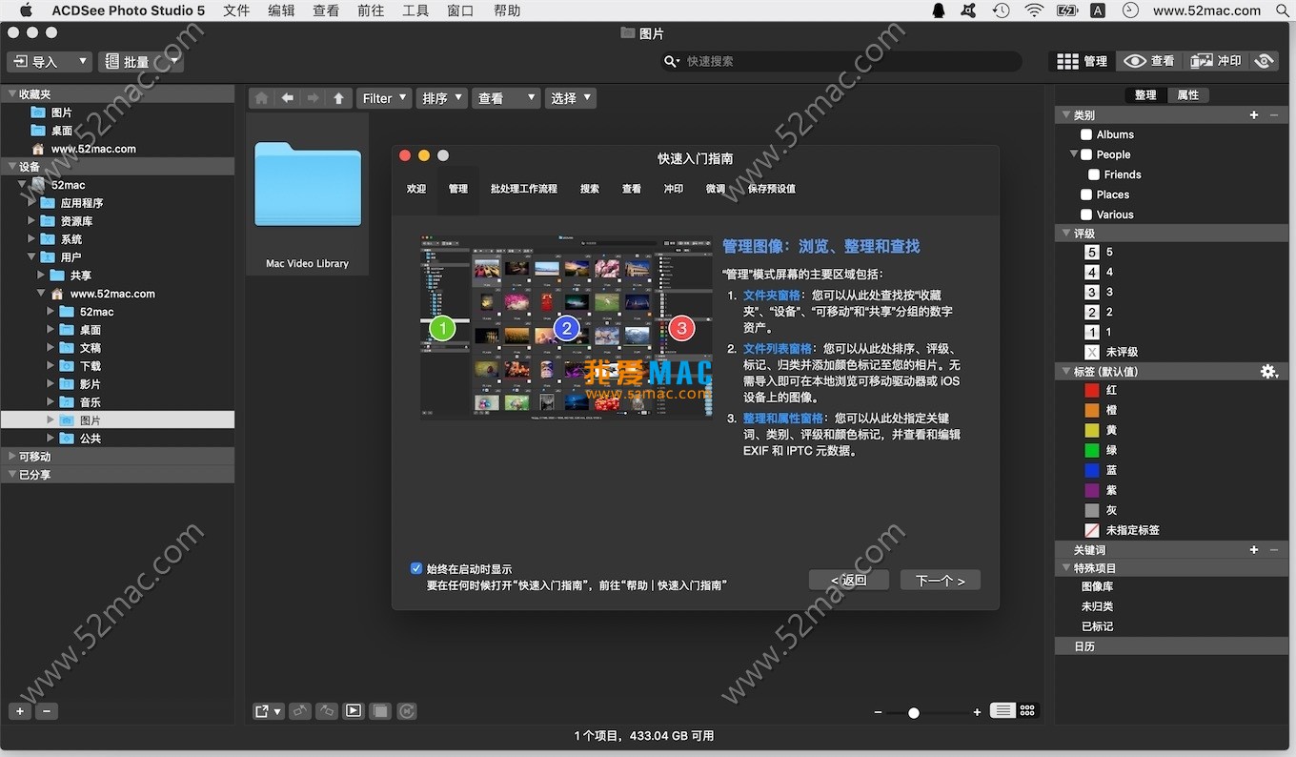
Task: Switch to 查看 (View) mode with eye icon
Action: point(1148,61)
